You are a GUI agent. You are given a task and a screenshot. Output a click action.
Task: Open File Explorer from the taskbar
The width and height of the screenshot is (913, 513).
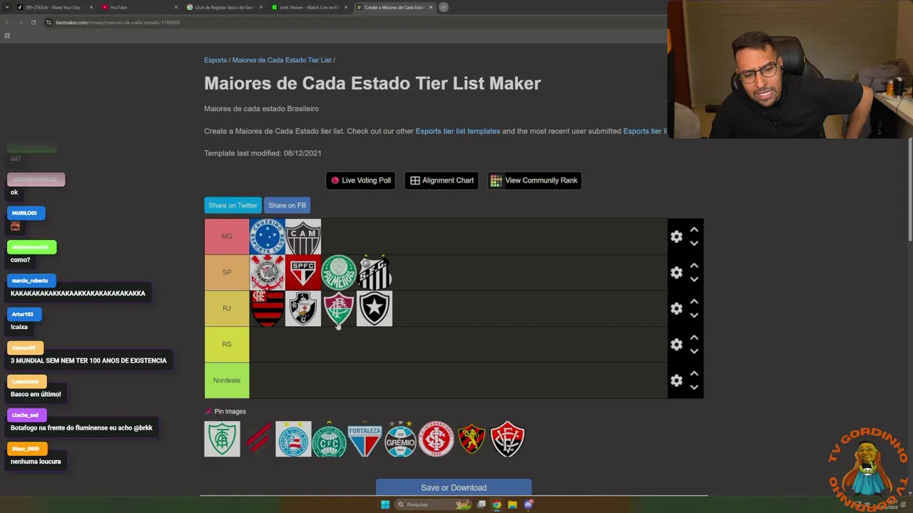point(512,504)
